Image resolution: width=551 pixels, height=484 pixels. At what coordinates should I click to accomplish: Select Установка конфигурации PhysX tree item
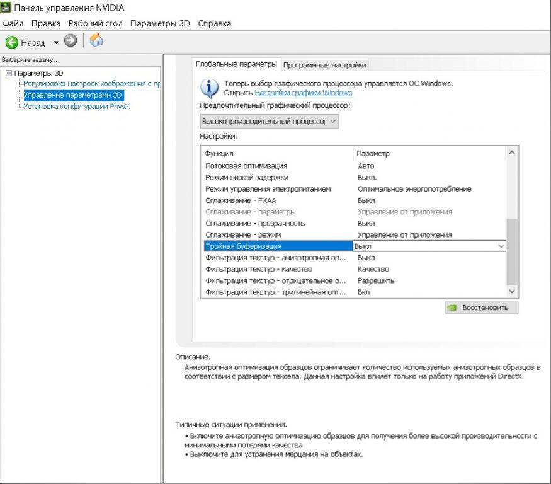click(x=76, y=107)
